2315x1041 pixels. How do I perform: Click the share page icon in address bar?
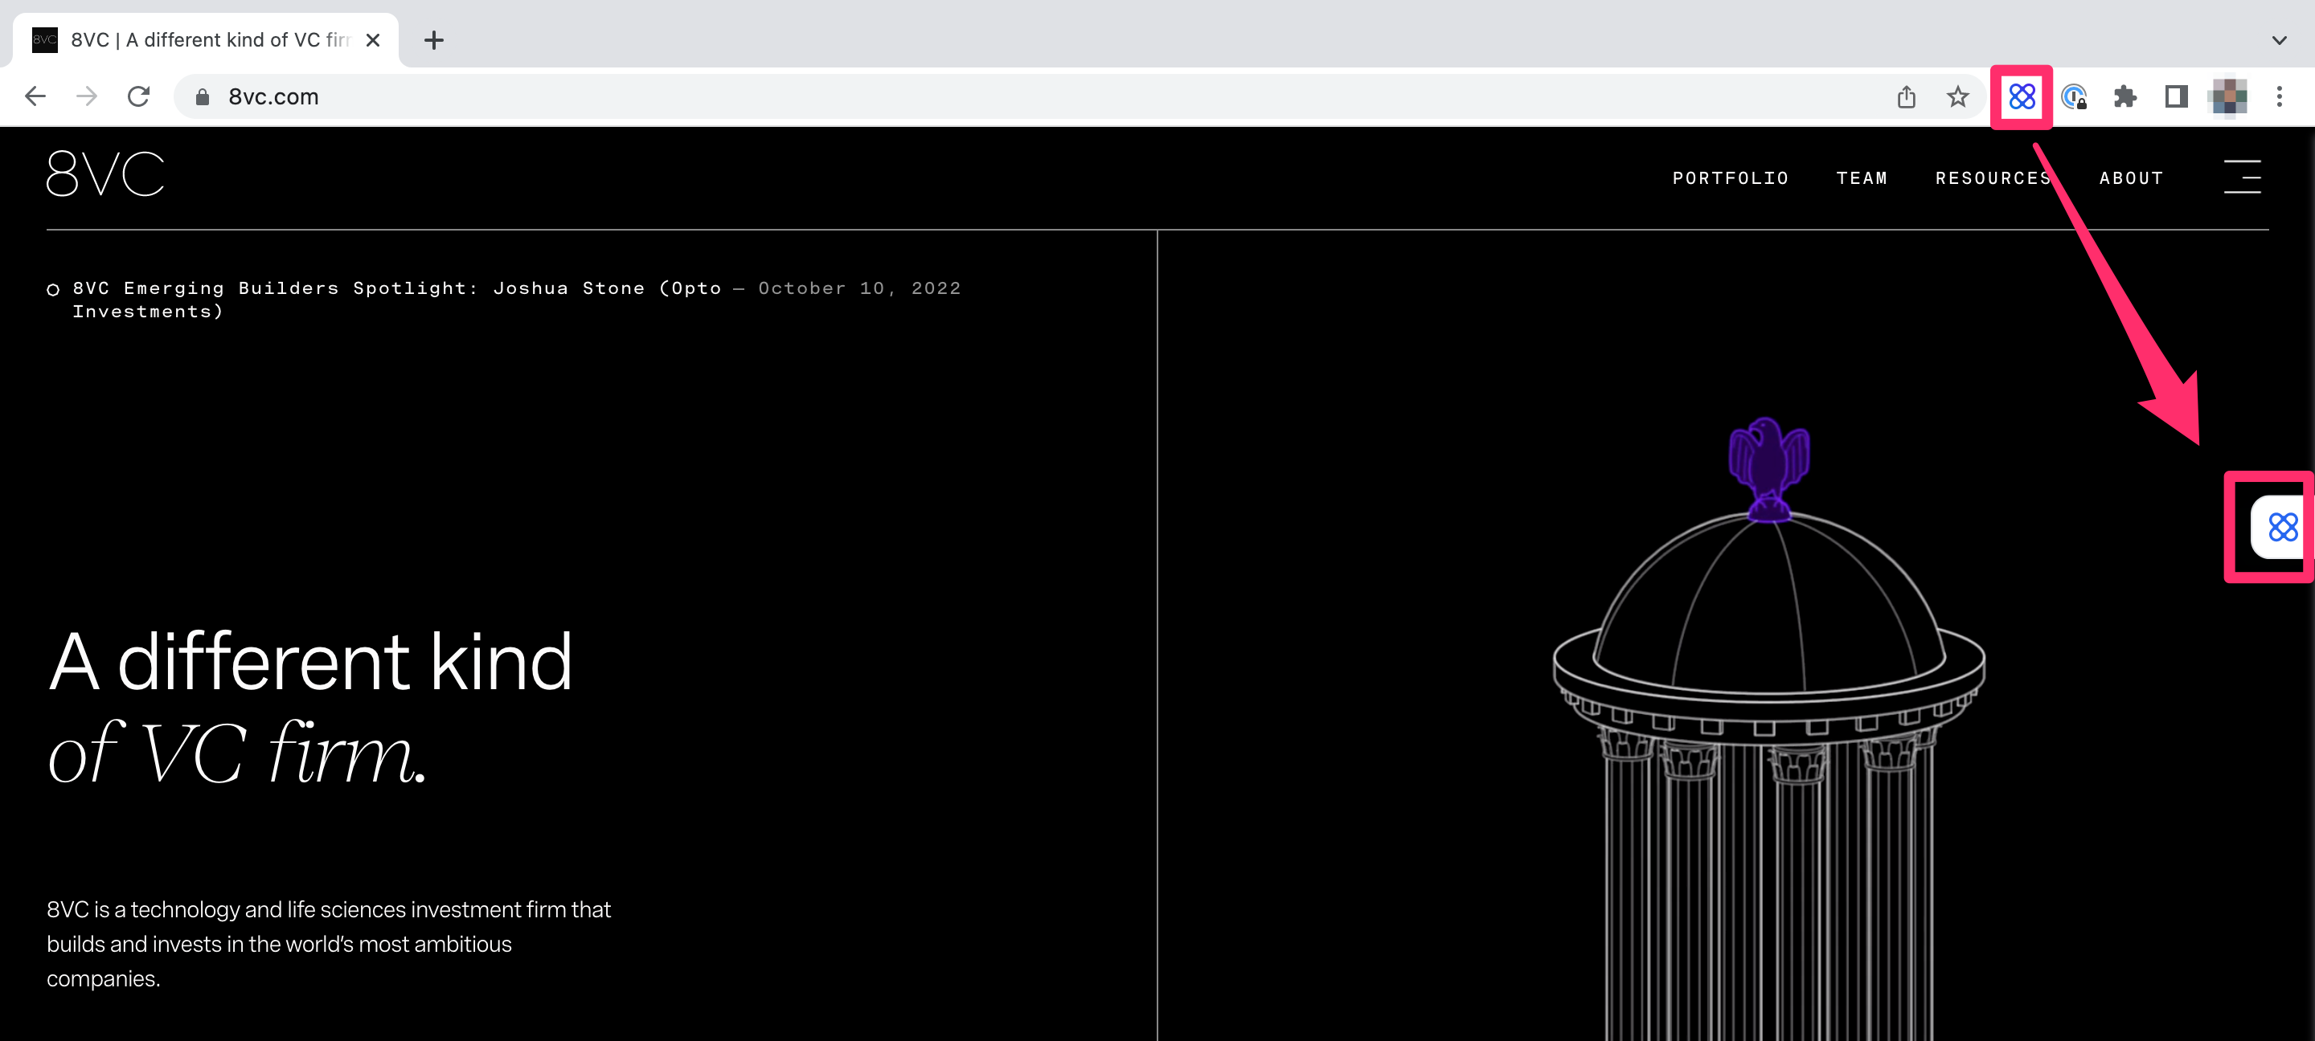tap(1906, 96)
